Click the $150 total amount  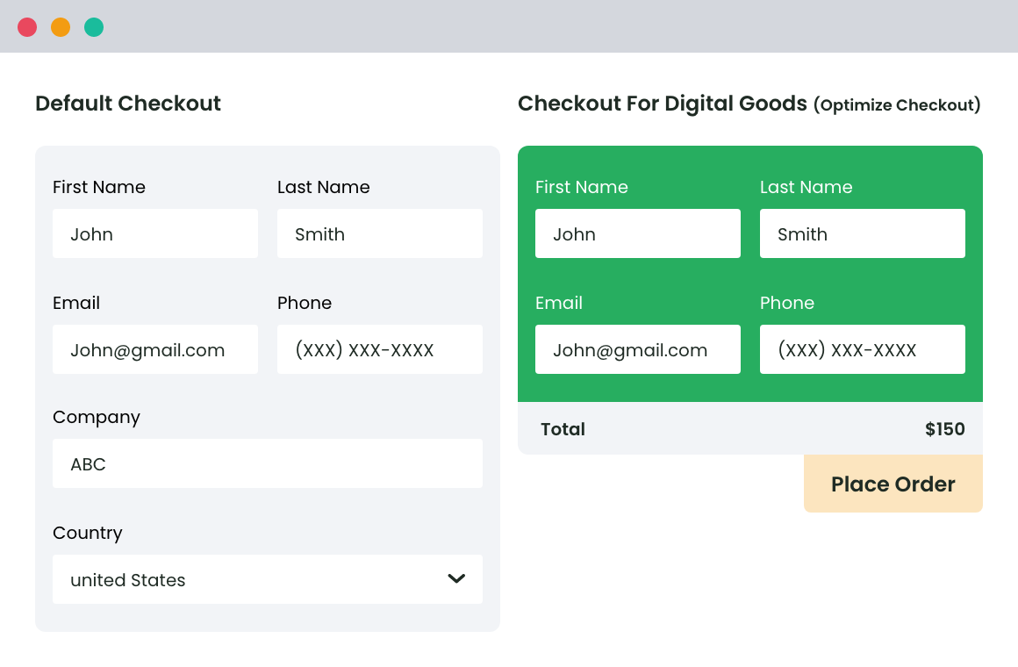coord(944,429)
